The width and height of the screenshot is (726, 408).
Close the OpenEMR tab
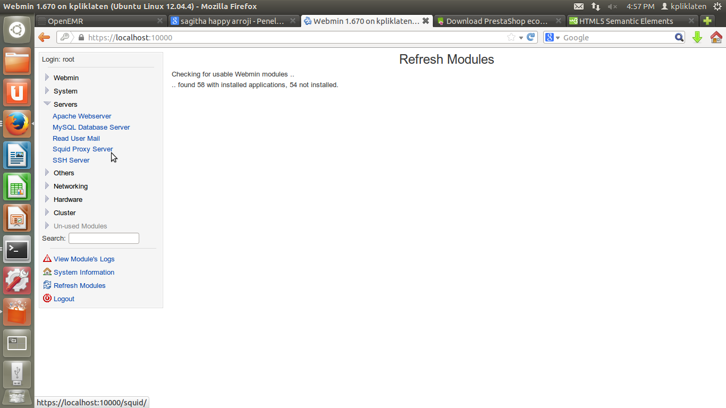click(160, 21)
